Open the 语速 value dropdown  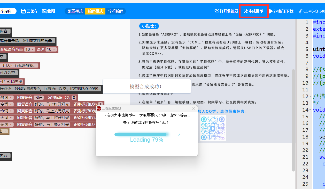tap(51, 49)
